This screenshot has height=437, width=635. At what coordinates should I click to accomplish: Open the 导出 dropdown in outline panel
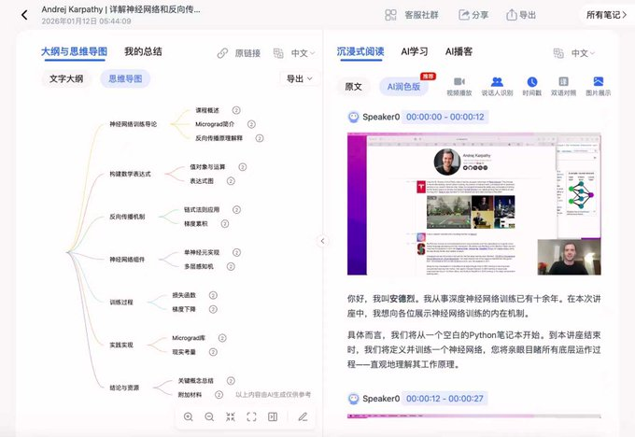(x=299, y=79)
